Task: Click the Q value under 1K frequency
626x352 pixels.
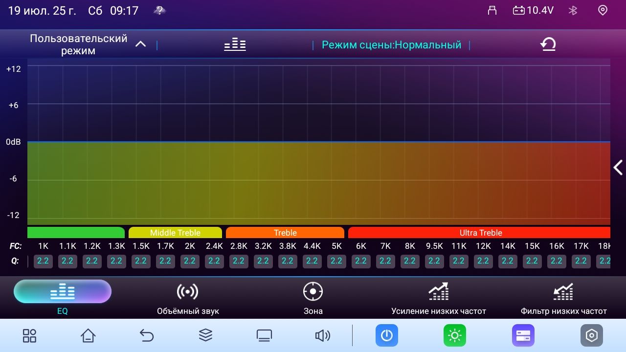Action: click(x=43, y=261)
